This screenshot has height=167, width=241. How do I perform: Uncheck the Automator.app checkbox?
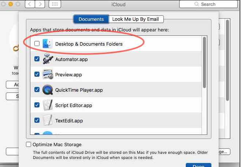(x=37, y=59)
